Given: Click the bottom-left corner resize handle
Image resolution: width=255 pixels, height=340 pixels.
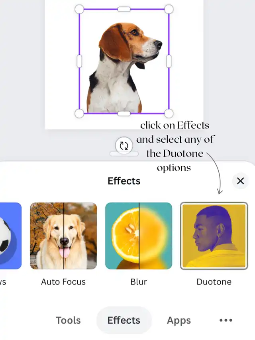Looking at the screenshot, I should tap(79, 114).
